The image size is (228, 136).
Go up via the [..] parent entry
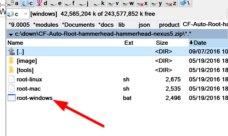21,52
